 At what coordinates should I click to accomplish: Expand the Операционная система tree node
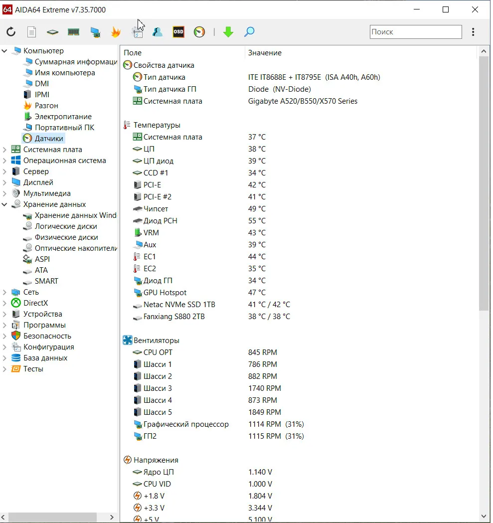(x=5, y=161)
